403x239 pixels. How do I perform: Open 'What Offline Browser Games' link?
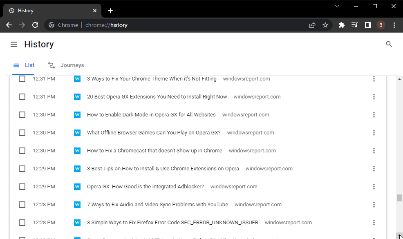coord(154,133)
